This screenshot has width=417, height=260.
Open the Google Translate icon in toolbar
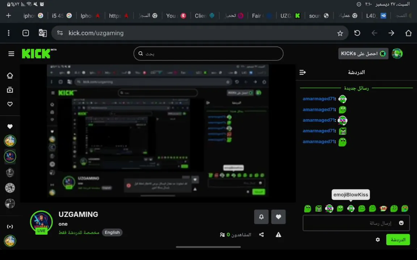pos(43,33)
